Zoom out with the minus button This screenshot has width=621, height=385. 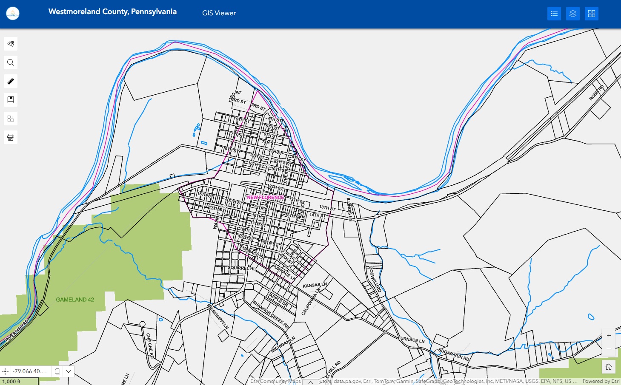[x=609, y=349]
